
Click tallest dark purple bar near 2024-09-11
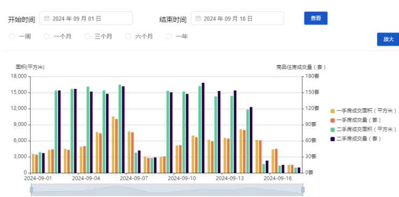coord(203,128)
